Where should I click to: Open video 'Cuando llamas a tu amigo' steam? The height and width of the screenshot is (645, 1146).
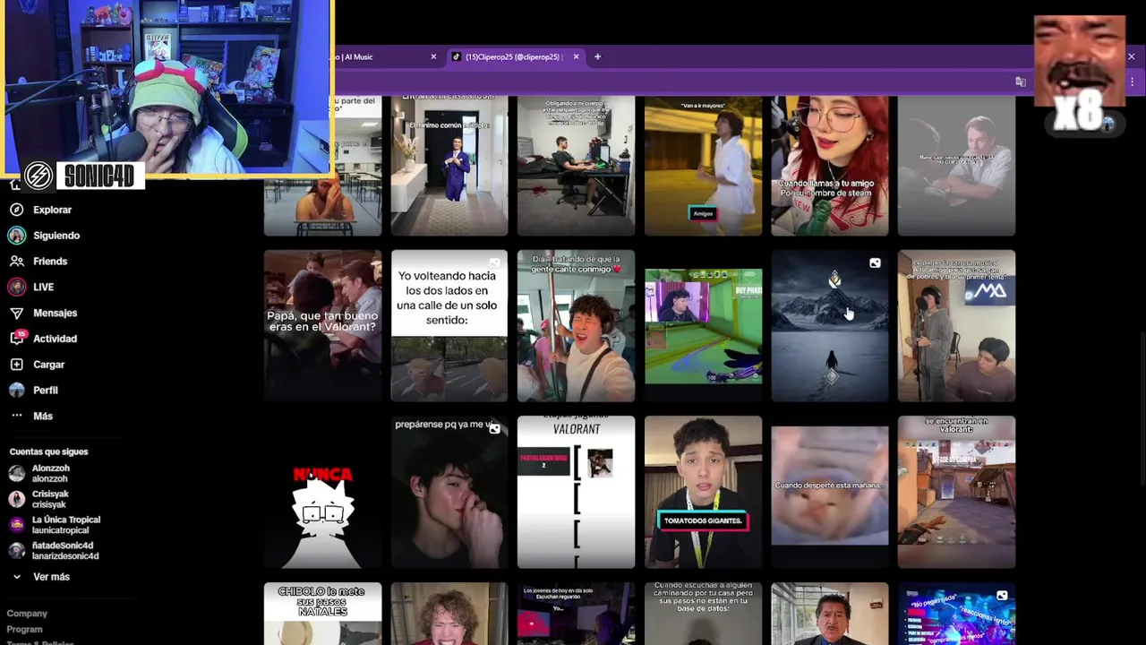coord(830,166)
